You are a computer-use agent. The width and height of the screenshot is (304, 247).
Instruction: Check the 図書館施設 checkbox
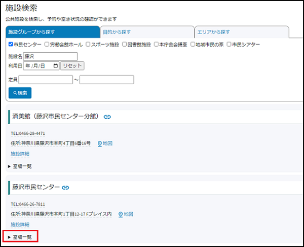tap(124, 44)
